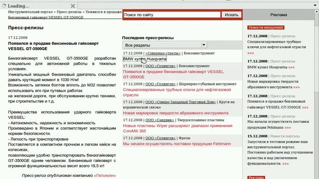
Task: Open Мы начали осуществлять поставки Fehlmann link in list
Action: click(177, 144)
